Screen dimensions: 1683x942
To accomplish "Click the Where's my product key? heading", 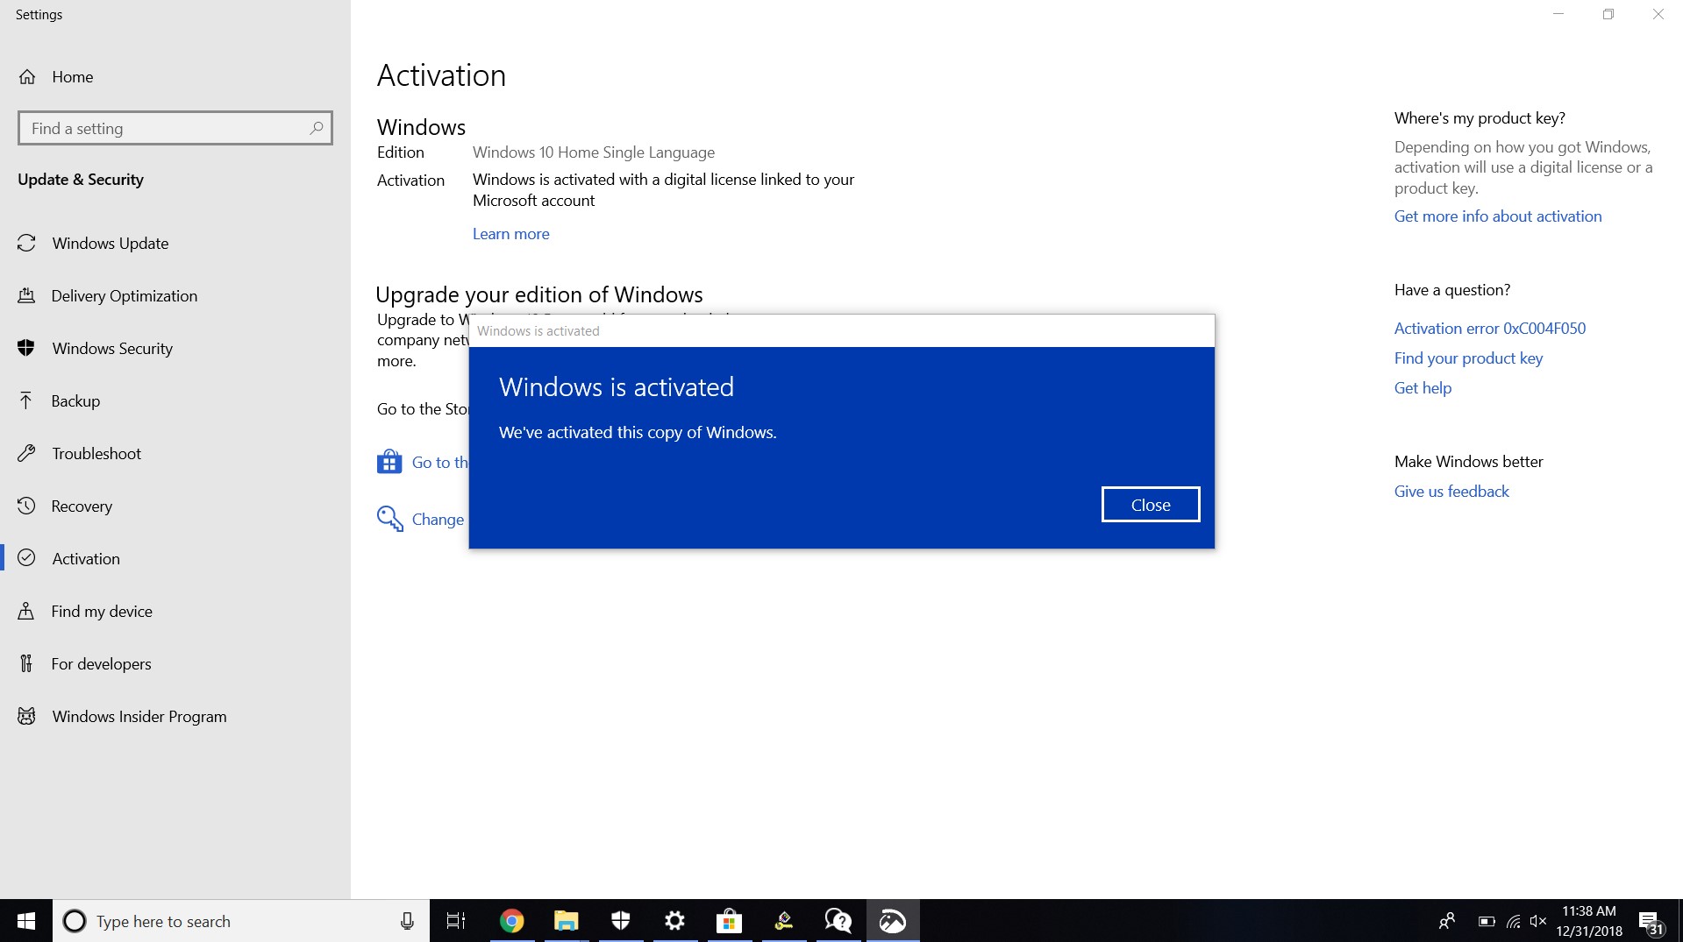I will pos(1480,118).
